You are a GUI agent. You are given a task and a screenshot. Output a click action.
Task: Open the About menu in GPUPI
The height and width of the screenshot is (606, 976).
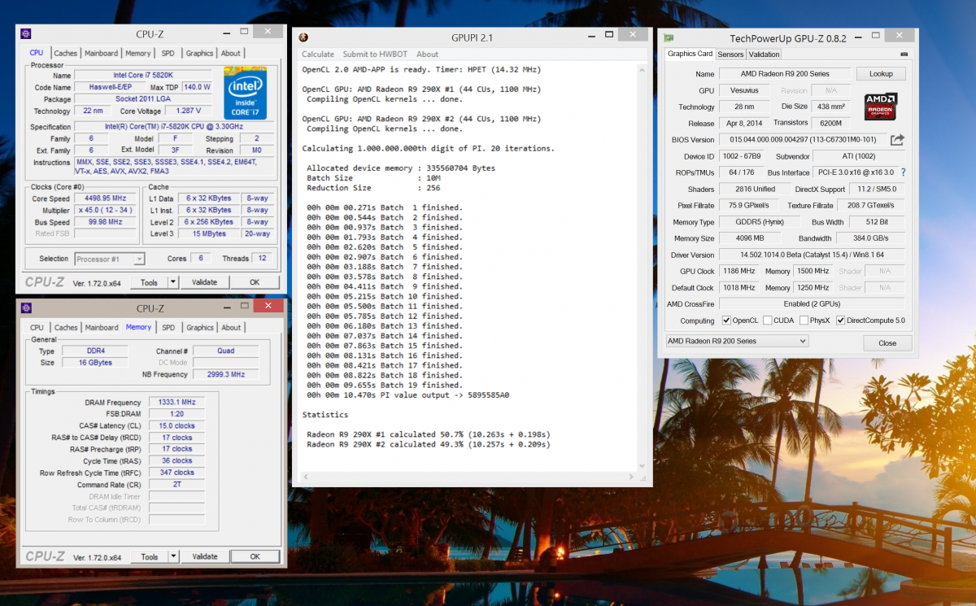tap(428, 54)
